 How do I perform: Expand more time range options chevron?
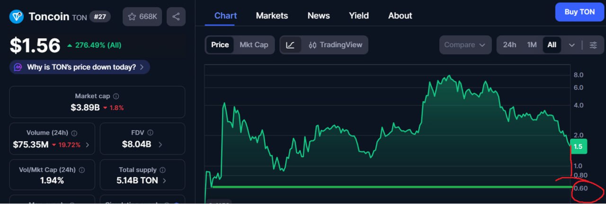pyautogui.click(x=572, y=45)
